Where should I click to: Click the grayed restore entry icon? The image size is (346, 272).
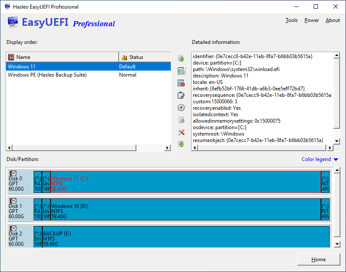pyautogui.click(x=181, y=120)
